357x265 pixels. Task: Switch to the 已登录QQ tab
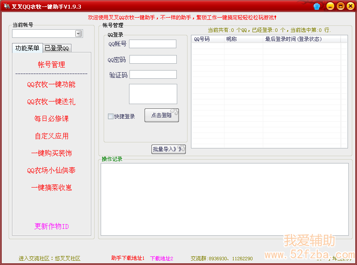tap(57, 48)
